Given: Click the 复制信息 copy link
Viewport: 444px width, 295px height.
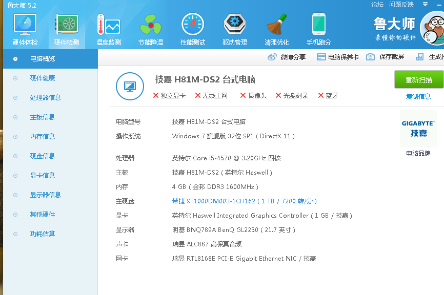Looking at the screenshot, I should 418,96.
